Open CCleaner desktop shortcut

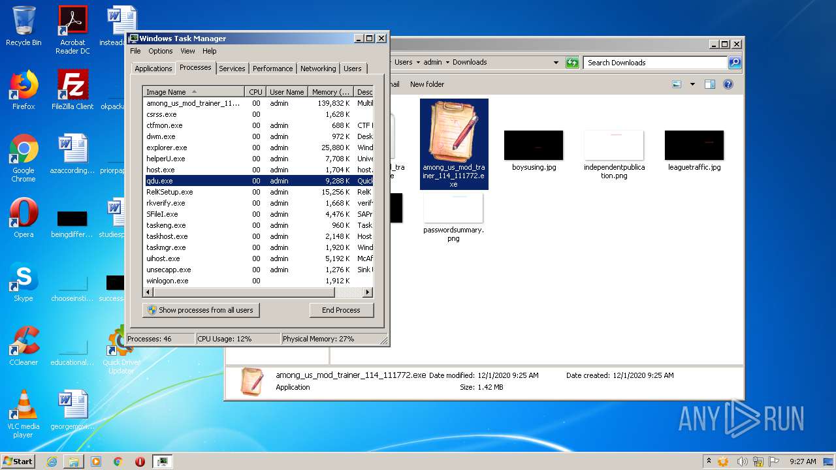pyautogui.click(x=24, y=345)
